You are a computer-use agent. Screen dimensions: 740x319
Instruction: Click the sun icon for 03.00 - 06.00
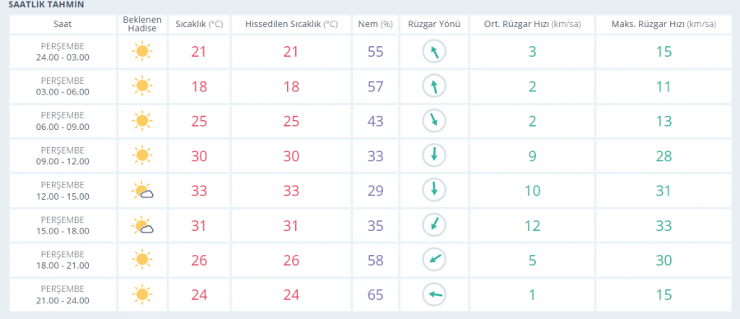pos(142,86)
